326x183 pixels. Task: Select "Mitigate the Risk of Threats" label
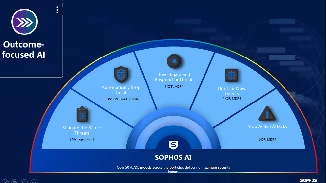tap(82, 130)
